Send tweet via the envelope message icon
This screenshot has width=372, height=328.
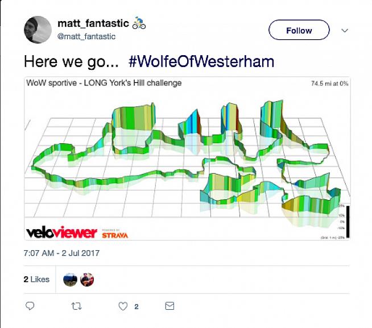pyautogui.click(x=169, y=306)
